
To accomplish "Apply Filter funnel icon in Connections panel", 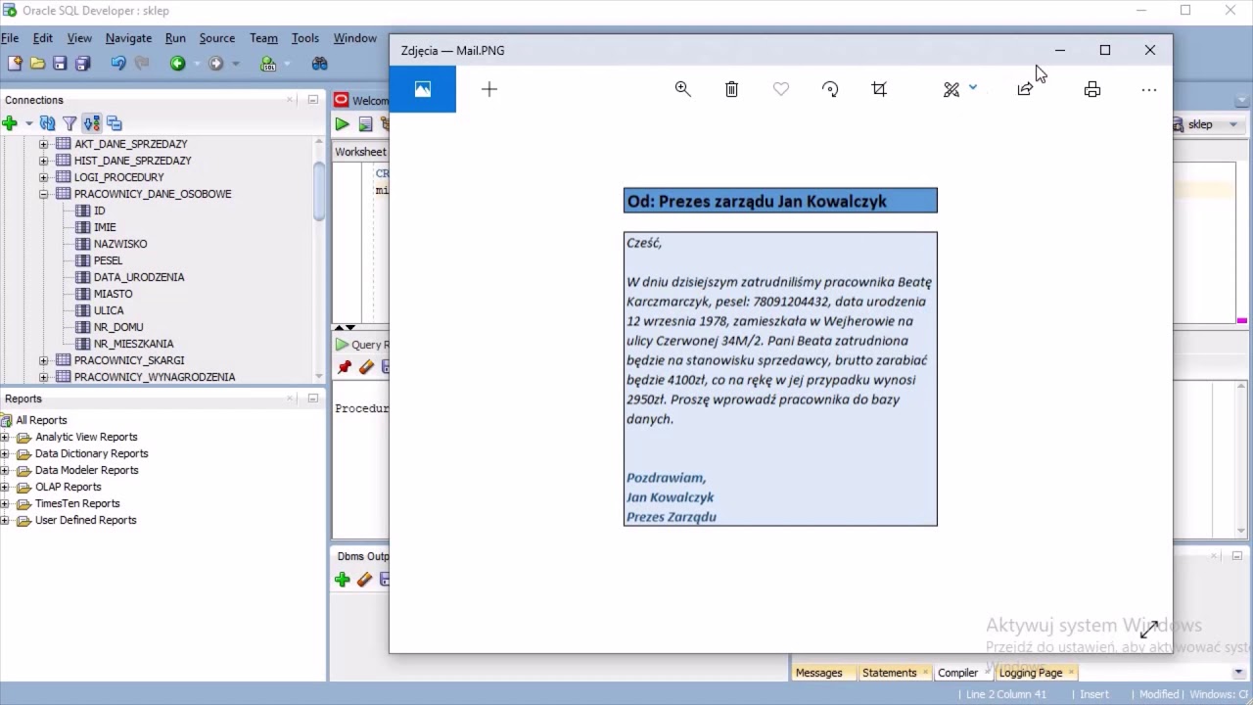I will [70, 123].
